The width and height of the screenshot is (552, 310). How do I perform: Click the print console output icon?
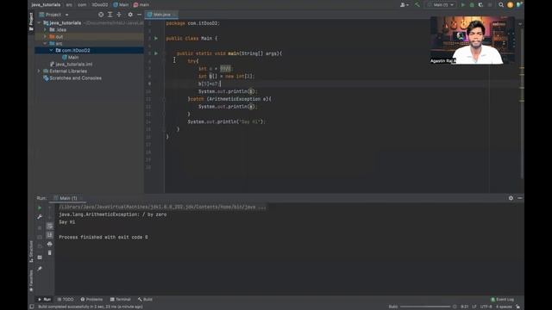50,244
